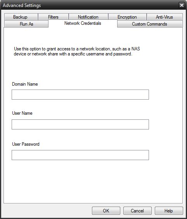Click the User Password label

point(26,144)
